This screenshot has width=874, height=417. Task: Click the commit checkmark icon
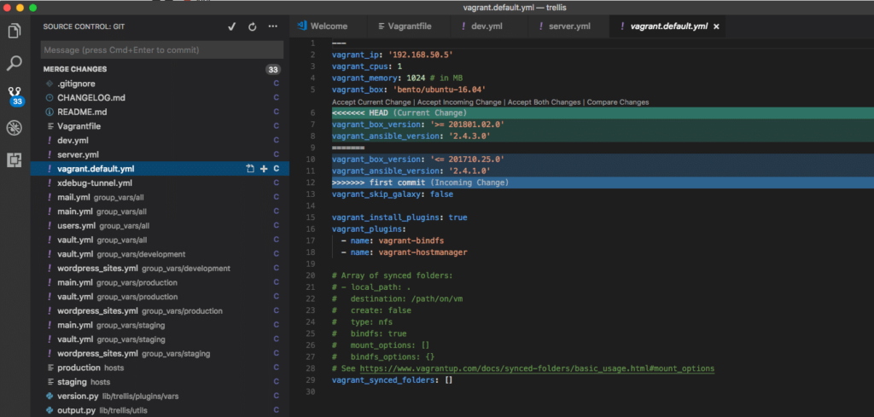tap(232, 26)
